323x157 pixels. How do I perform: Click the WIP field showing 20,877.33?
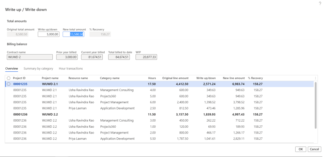pos(146,57)
